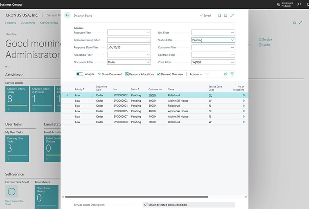Screen dimensions: 309x209
Task: Click the Open Current Time Sheet circle
Action: (12, 191)
